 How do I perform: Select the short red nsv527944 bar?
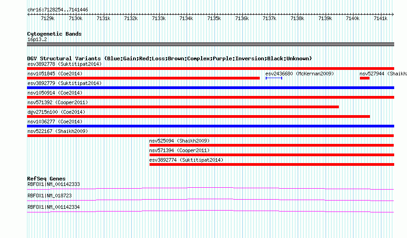[x=364, y=78]
